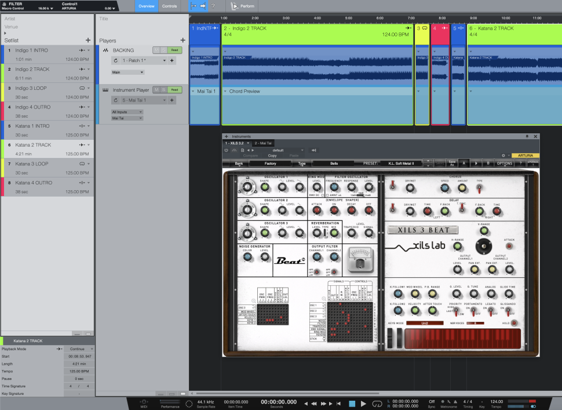Click the stop button in transport
Viewport: 562px width, 410px height.
click(x=352, y=404)
